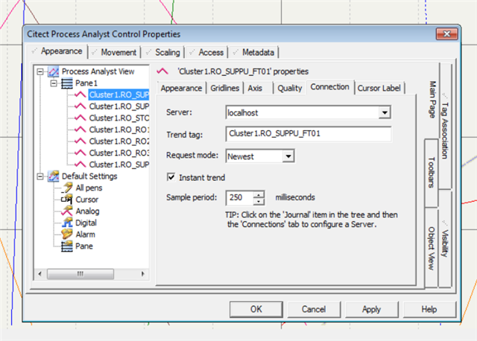
Task: Select Alarm under Default Settings
Action: (85, 235)
